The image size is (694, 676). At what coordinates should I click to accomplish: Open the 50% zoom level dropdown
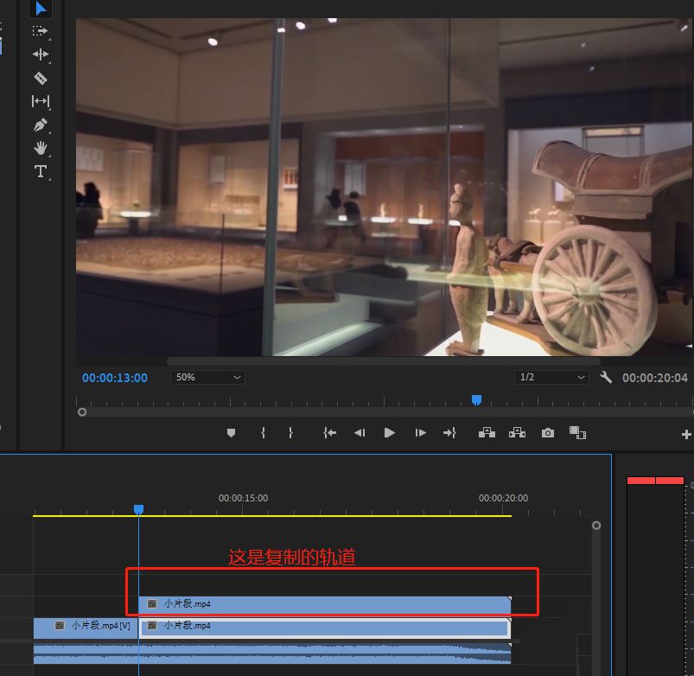(207, 378)
